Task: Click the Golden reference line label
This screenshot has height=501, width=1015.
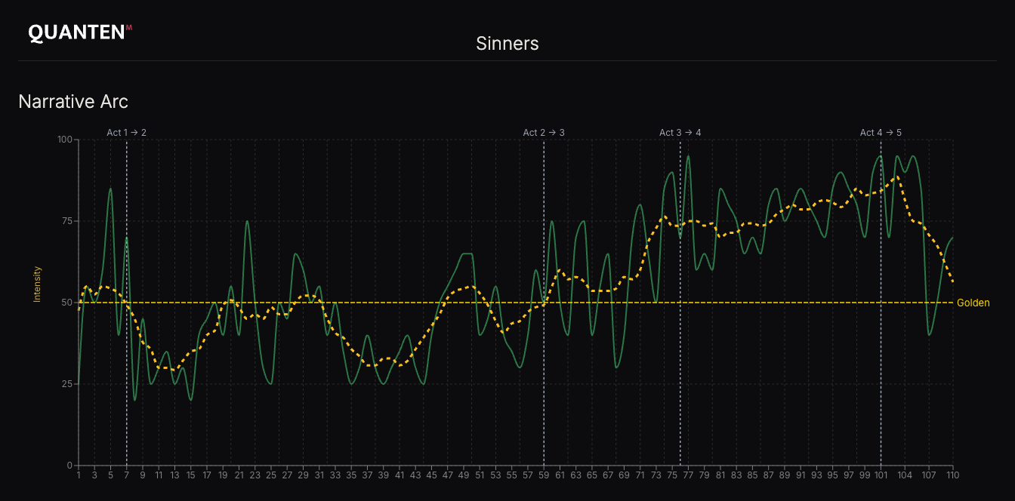Action: coord(973,303)
